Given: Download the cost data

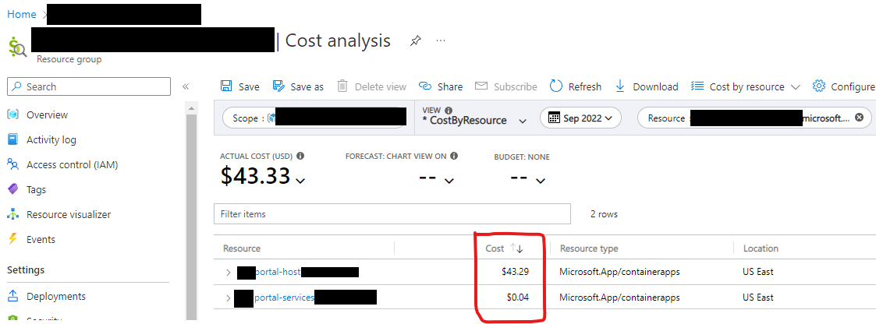Looking at the screenshot, I should point(647,86).
